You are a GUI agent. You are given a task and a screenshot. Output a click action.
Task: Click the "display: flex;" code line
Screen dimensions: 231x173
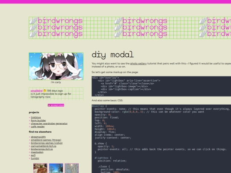(105, 132)
